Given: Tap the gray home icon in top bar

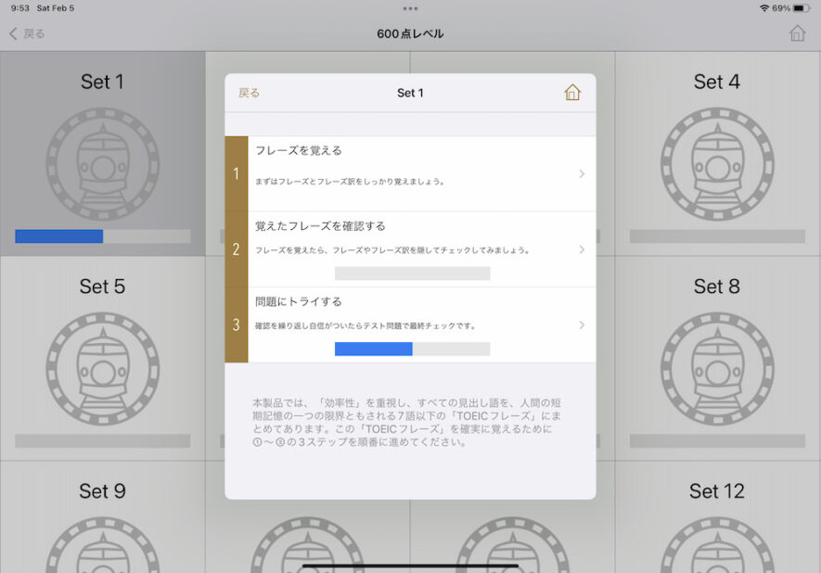Looking at the screenshot, I should pos(797,33).
